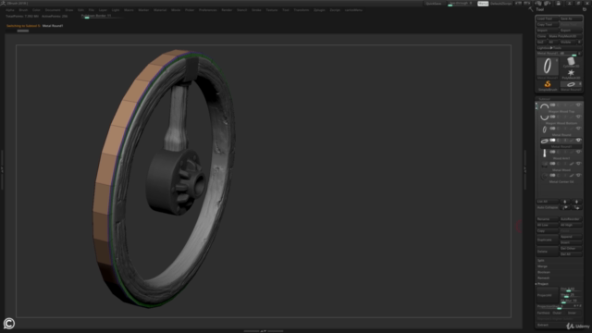The image size is (592, 333).
Task: Select the Metal Round1 subtool icon
Action: pyautogui.click(x=544, y=141)
